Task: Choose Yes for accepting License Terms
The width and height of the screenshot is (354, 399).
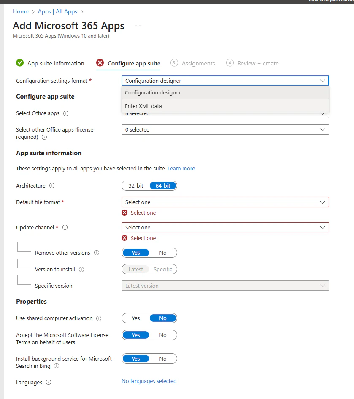Action: click(x=135, y=335)
